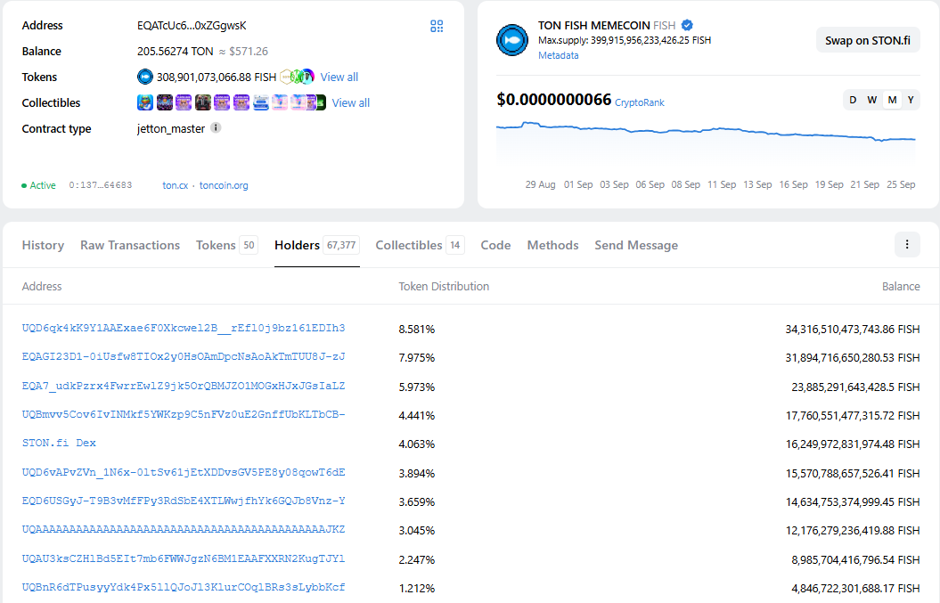Click the 4,846,722,301,688.17 FISH balance
Viewport: 940px width, 603px height.
click(855, 589)
